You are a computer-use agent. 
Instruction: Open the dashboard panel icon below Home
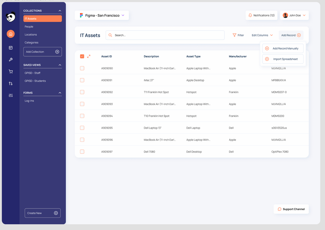[11, 47]
